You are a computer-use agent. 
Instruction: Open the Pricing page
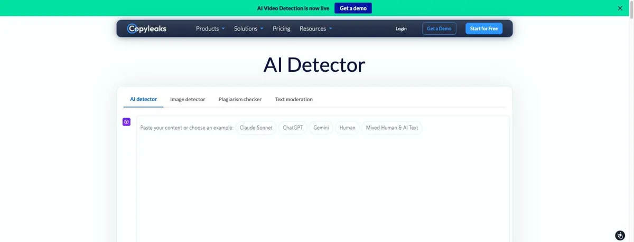coord(282,28)
